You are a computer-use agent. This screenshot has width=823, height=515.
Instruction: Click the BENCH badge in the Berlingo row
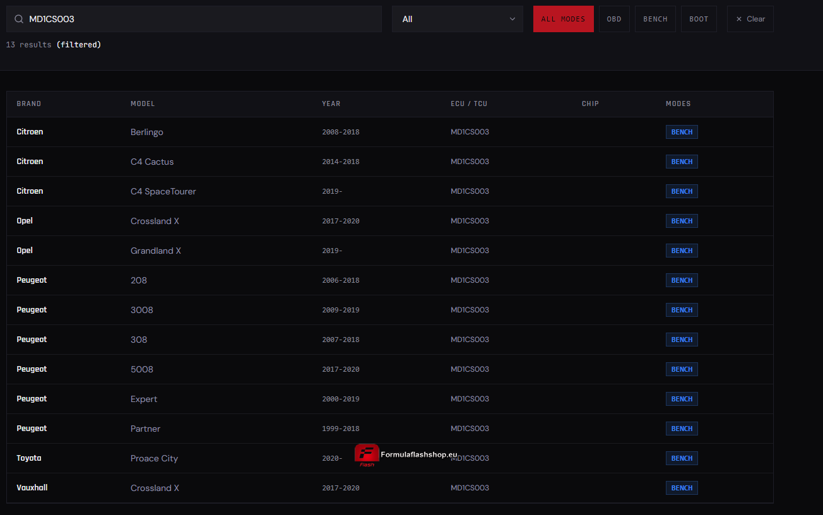682,132
